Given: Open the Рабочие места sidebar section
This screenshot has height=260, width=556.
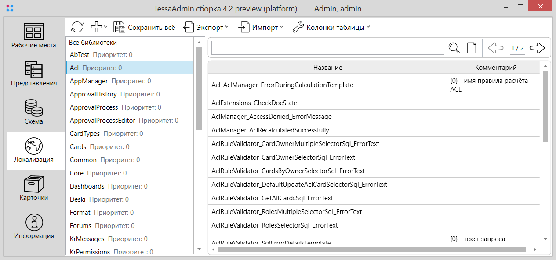Looking at the screenshot, I should click(34, 36).
